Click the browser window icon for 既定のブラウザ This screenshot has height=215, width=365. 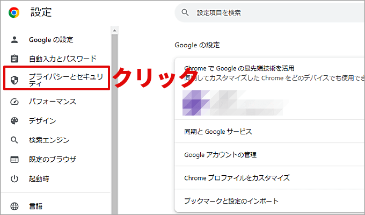click(x=14, y=160)
